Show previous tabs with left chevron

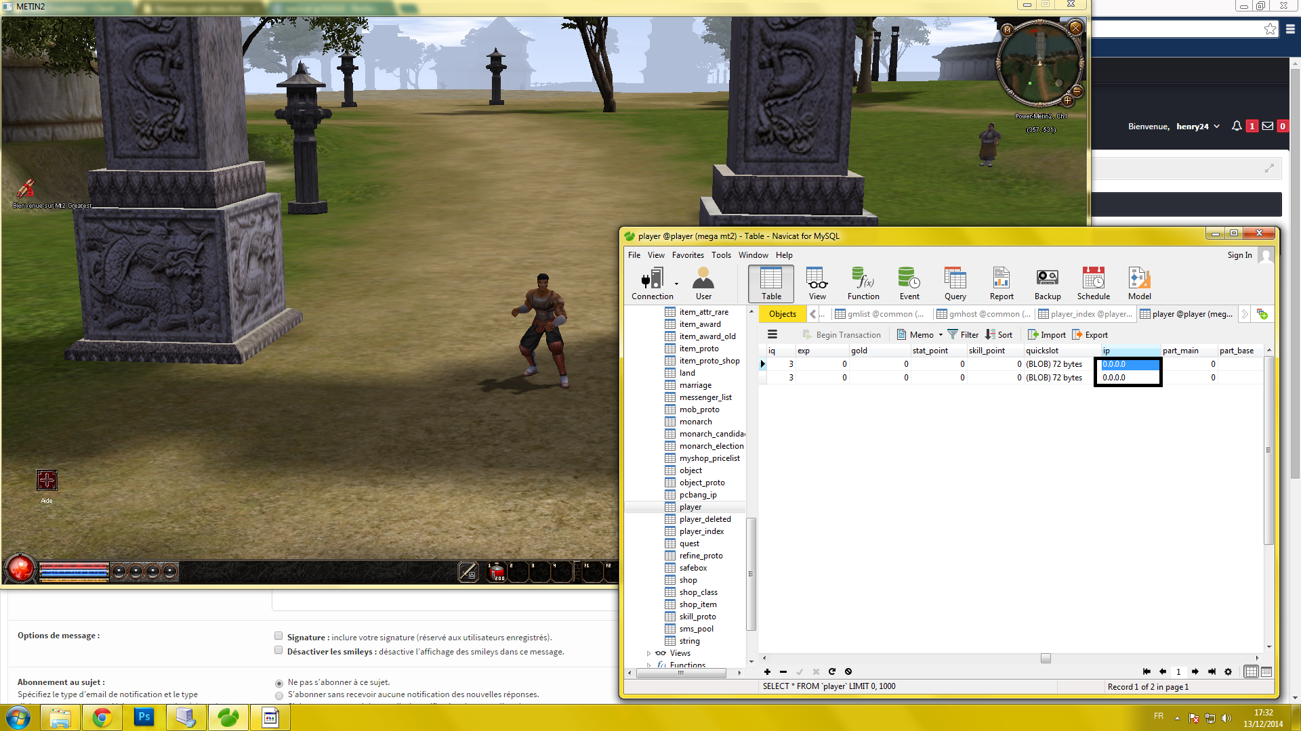coord(812,314)
